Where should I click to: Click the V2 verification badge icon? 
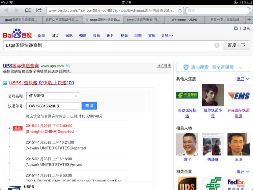coord(67,66)
